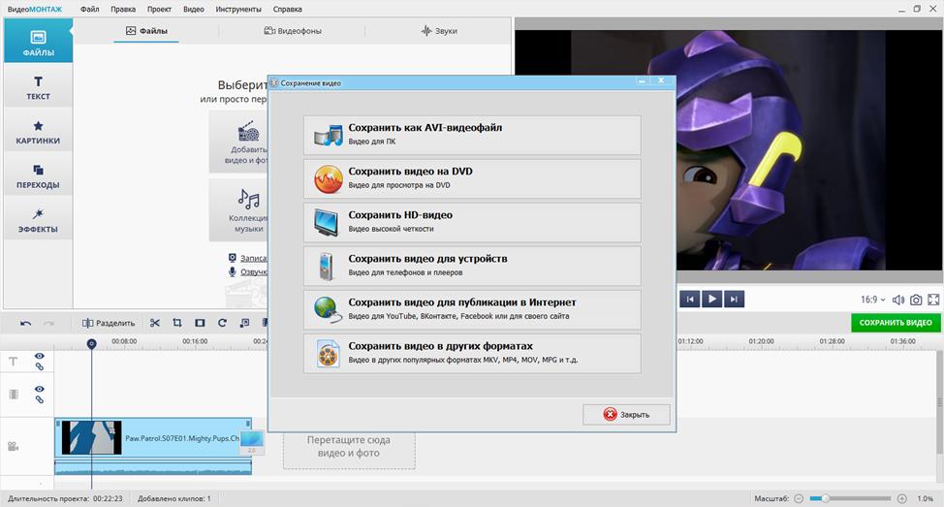
Task: Click the green СОХРАНИТЬ ВИДЕО button
Action: 896,323
